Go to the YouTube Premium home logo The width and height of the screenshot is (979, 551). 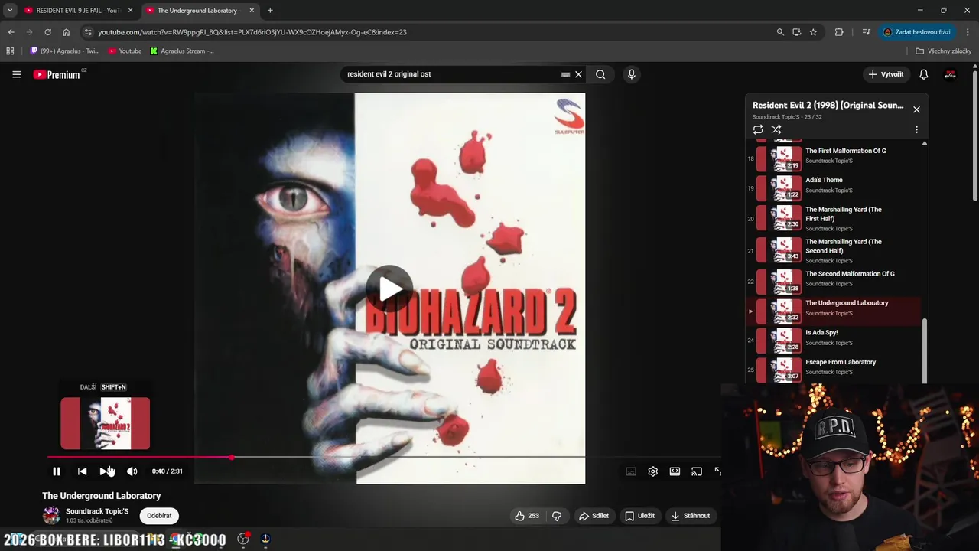(57, 74)
